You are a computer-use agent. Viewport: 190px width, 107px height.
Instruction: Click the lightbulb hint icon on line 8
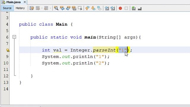[x=8, y=50]
